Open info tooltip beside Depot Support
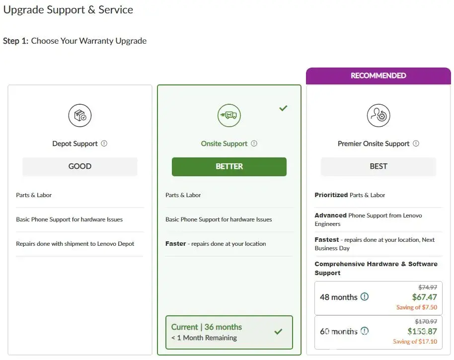The height and width of the screenshot is (360, 454). coord(104,144)
